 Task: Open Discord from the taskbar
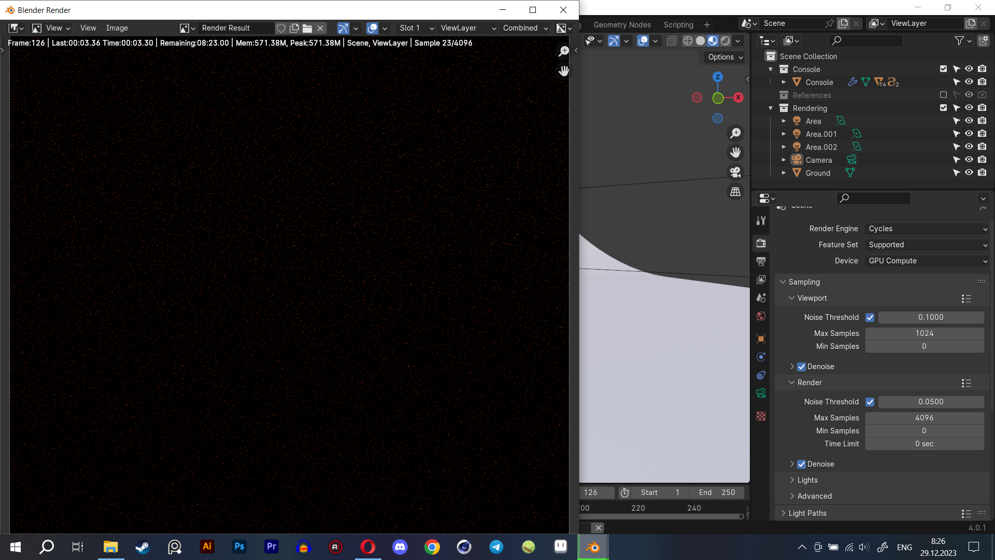pos(400,547)
